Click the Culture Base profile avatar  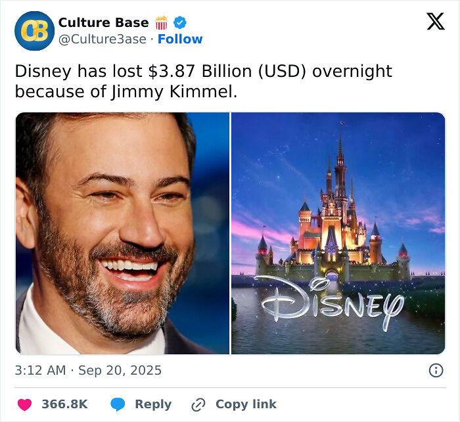click(34, 31)
